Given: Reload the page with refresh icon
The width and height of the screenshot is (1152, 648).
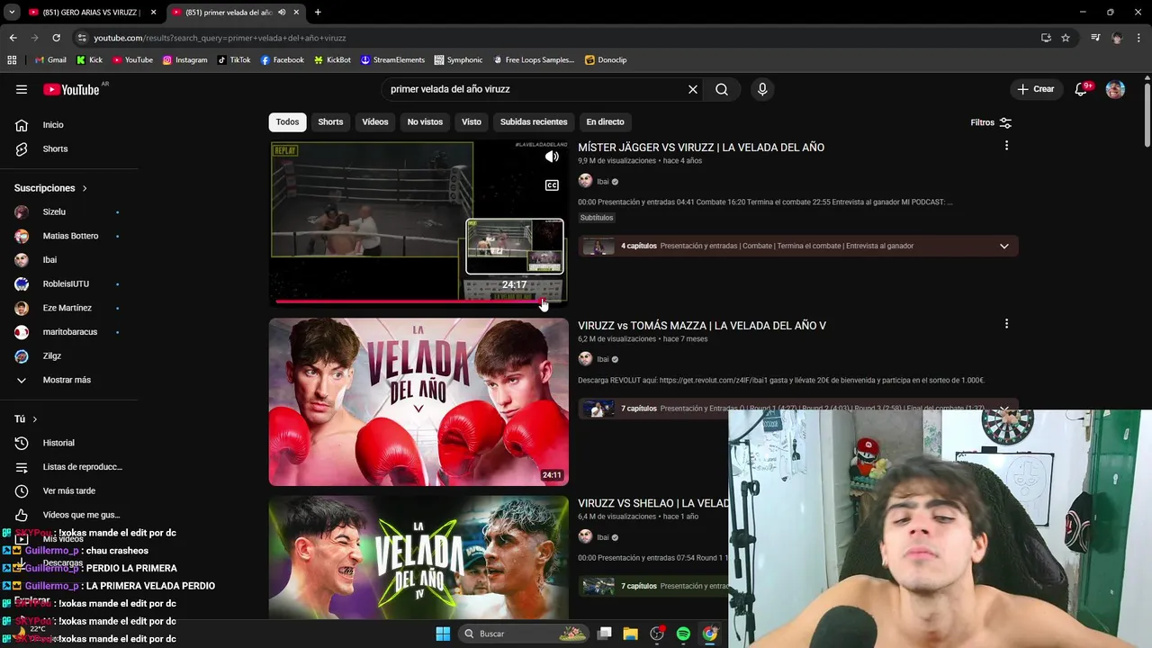Looking at the screenshot, I should tap(56, 38).
